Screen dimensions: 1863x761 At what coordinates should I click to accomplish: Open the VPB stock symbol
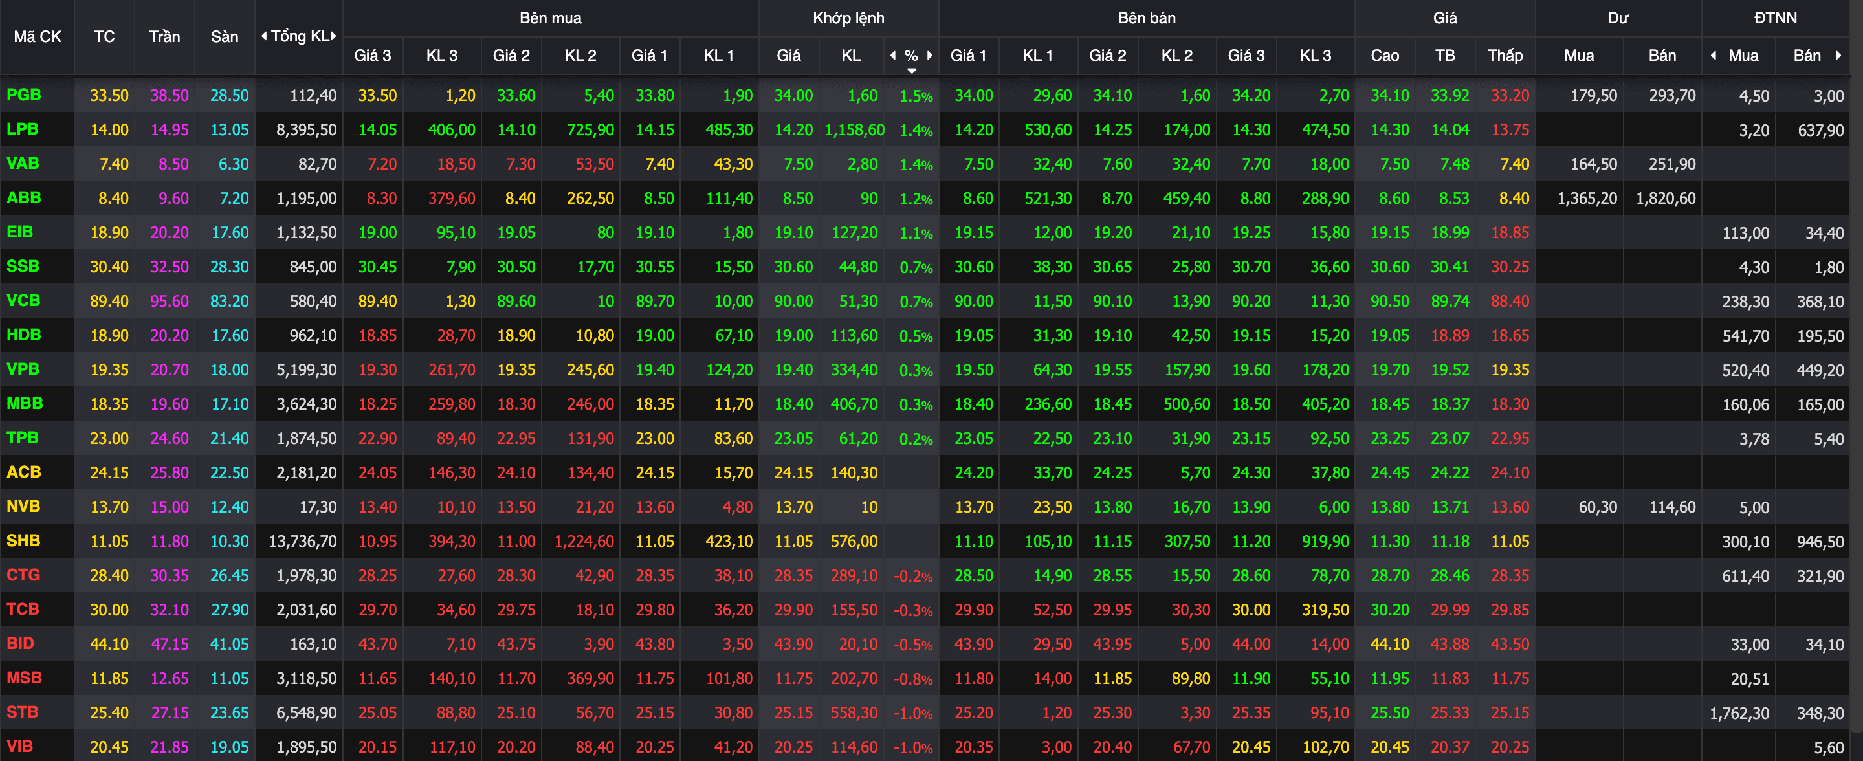[x=23, y=369]
